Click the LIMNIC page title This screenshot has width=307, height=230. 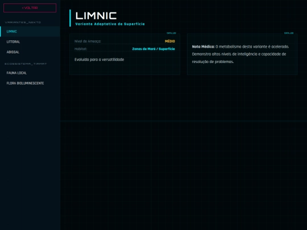(x=96, y=16)
